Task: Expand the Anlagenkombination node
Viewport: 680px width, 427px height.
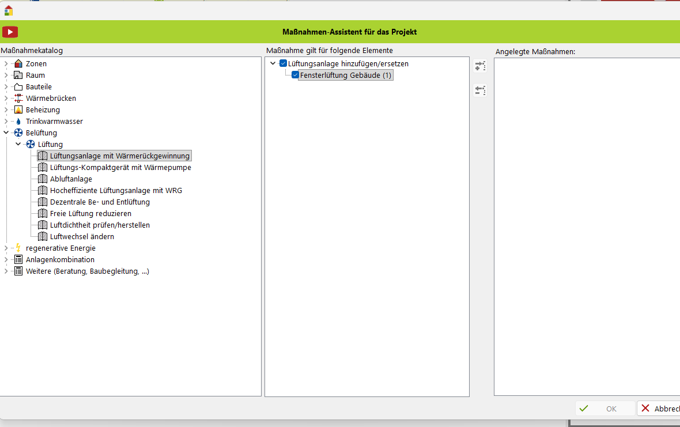Action: tap(6, 260)
